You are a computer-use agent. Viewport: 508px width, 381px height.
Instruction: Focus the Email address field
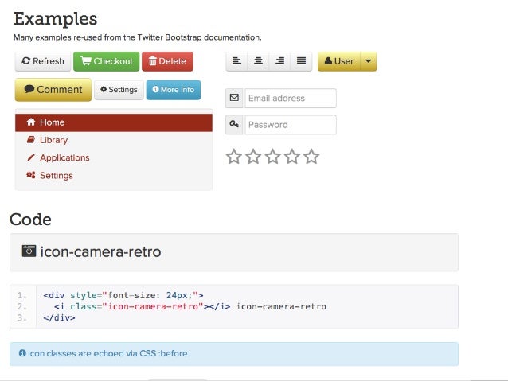click(x=291, y=98)
